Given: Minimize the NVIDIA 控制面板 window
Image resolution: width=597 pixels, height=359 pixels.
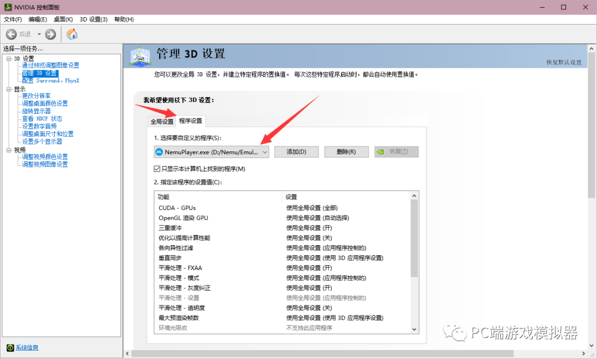Looking at the screenshot, I should pyautogui.click(x=542, y=7).
